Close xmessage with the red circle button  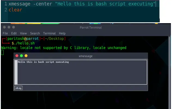(17, 56)
